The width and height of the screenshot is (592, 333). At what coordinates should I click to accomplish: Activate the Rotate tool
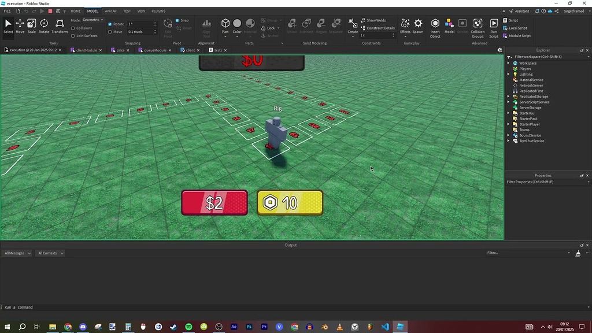44,27
